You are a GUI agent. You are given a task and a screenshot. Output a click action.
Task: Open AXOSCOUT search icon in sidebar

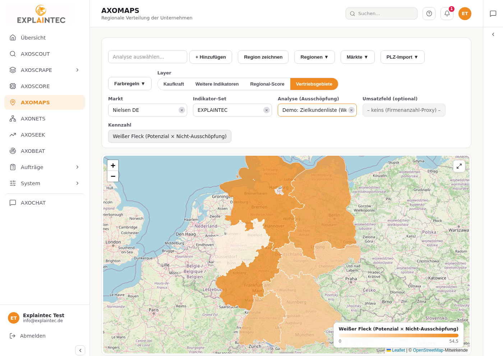pos(13,54)
